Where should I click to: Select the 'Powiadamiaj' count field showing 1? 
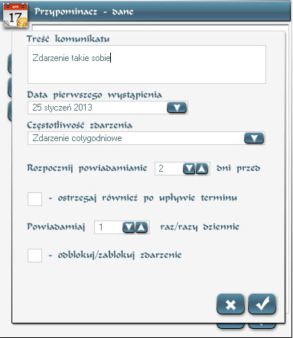109,227
